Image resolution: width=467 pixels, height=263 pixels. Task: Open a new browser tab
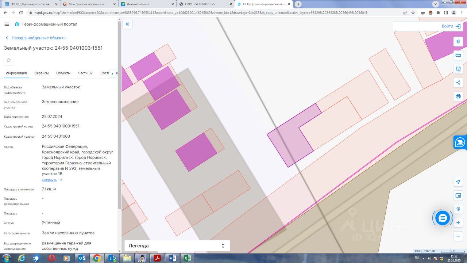298,4
